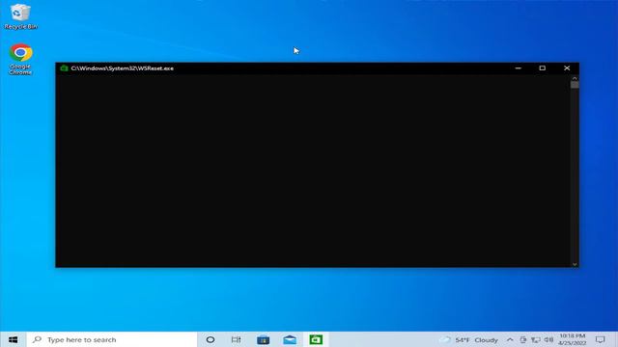Click the console vertical scrollbar thumb
The image size is (618, 347).
click(x=575, y=85)
